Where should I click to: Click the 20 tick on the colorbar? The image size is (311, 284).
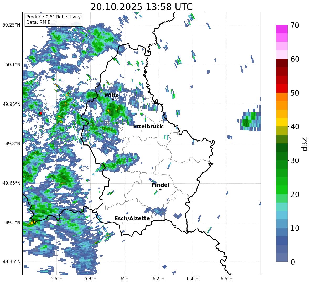coord(294,194)
